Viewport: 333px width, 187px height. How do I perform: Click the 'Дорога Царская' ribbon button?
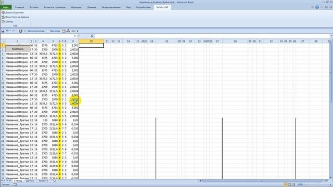click(12, 12)
